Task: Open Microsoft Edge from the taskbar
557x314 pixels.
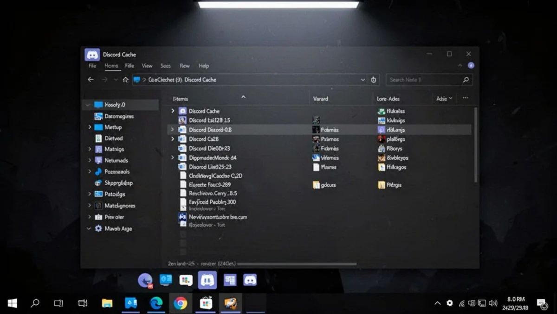Action: pyautogui.click(x=156, y=303)
